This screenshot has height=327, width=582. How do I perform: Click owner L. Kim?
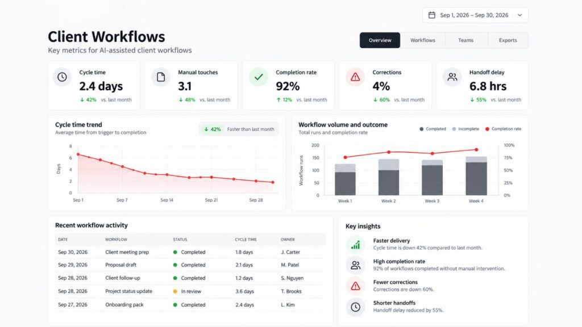[288, 305]
